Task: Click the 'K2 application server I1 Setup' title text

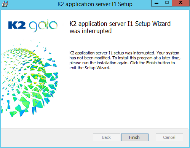Action: click(95, 4)
